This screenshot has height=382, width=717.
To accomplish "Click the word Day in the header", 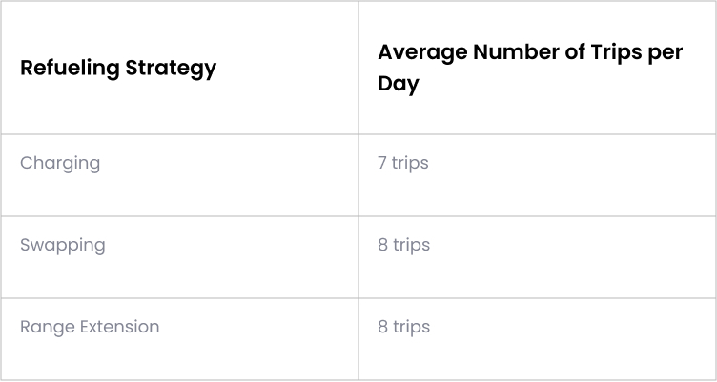I will point(399,85).
